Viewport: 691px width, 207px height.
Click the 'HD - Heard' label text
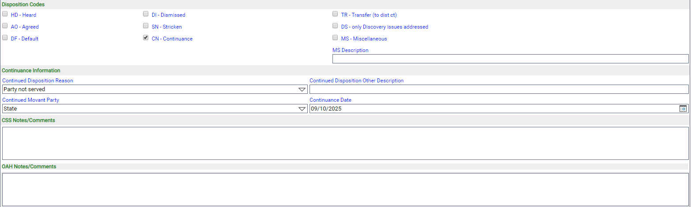click(23, 15)
